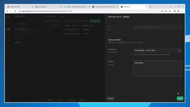
Task: Click the New table button
Action: click(27, 29)
